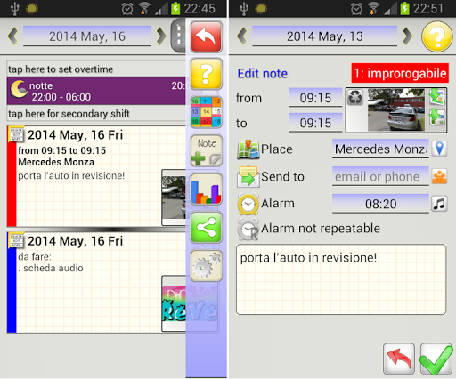The image size is (456, 379).
Task: Open the statistics bar chart icon
Action: tap(206, 189)
